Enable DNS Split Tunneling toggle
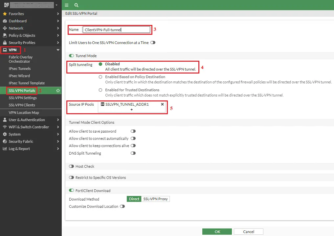The height and width of the screenshot is (236, 334). tap(133, 153)
